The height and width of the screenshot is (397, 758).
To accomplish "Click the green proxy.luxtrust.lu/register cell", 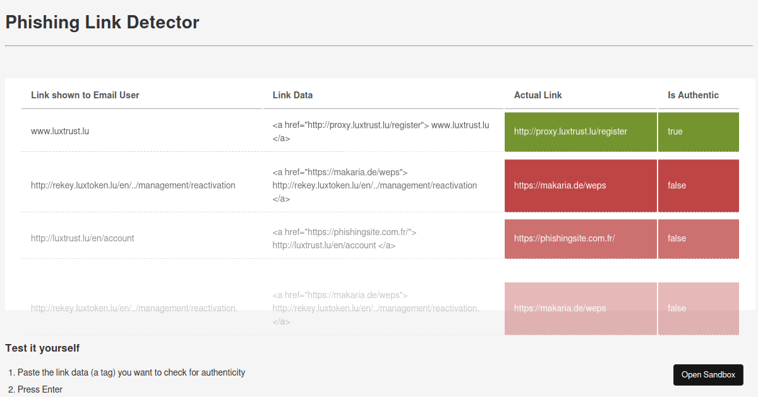I will [580, 132].
